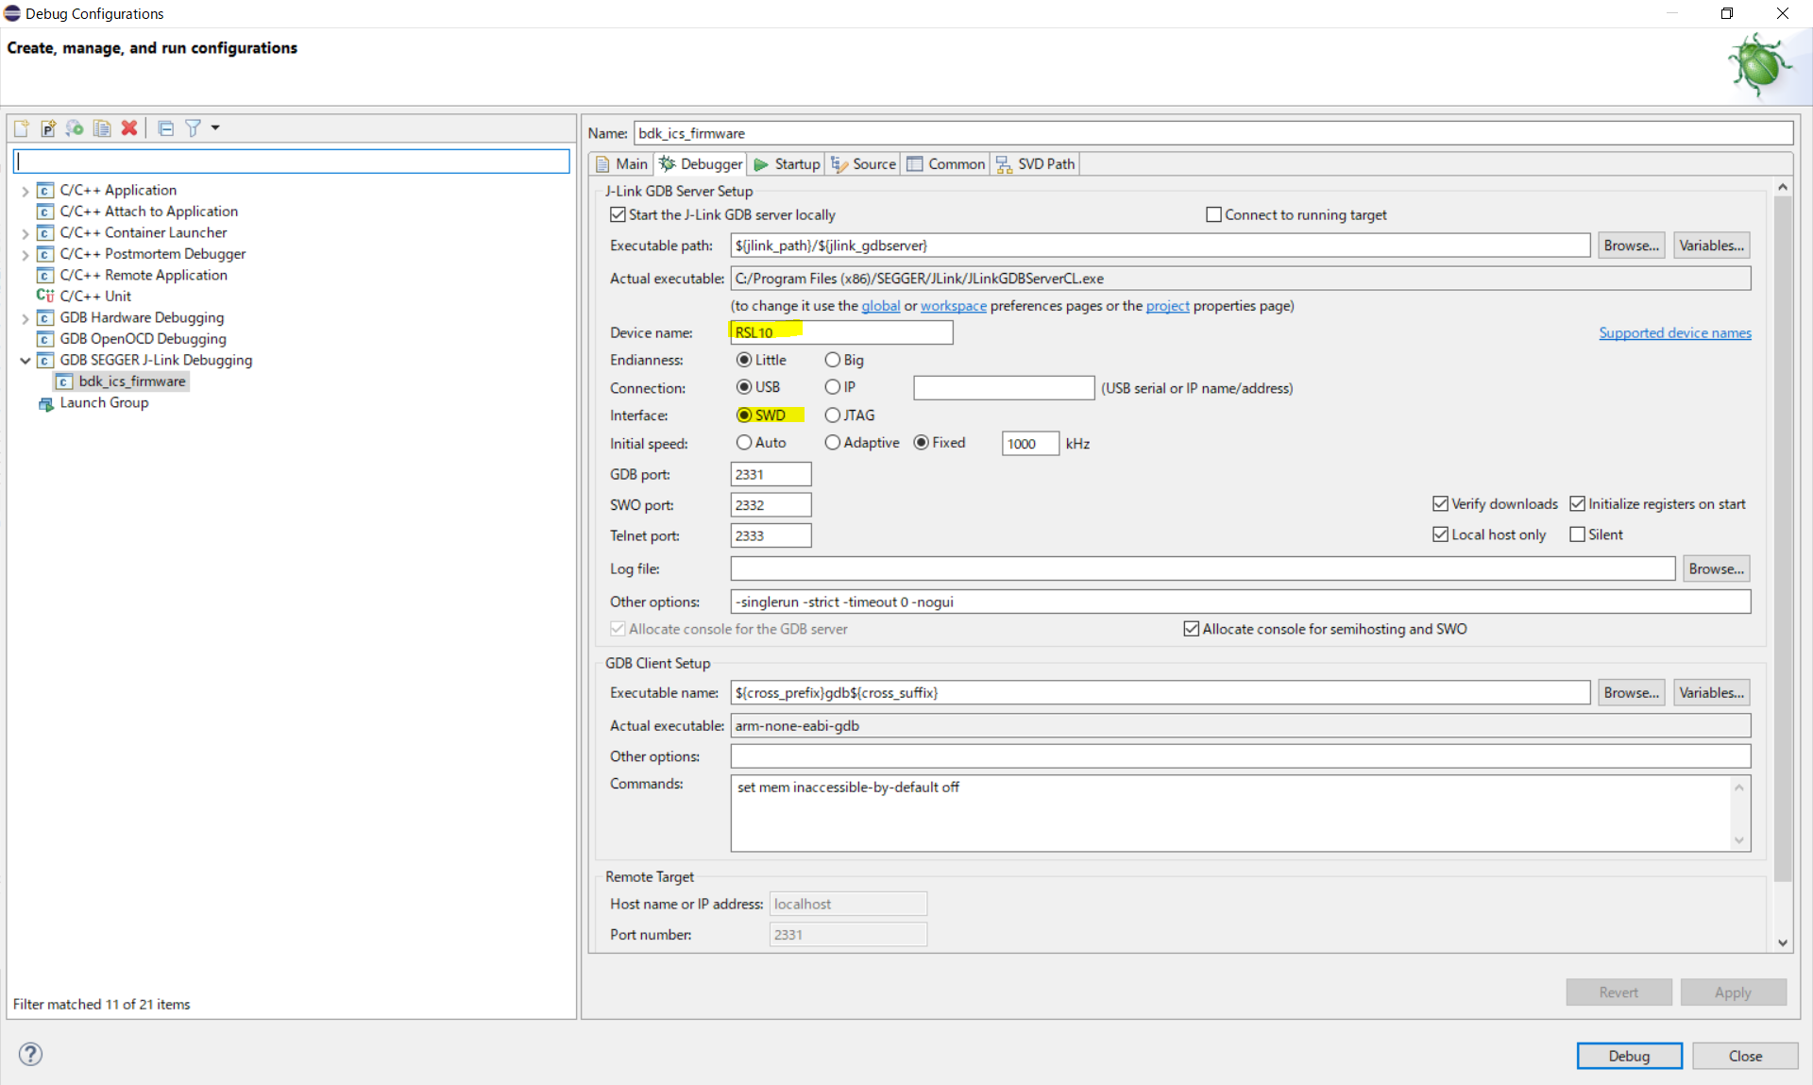Select Fixed initial speed option
This screenshot has height=1085, width=1813.
[x=921, y=443]
